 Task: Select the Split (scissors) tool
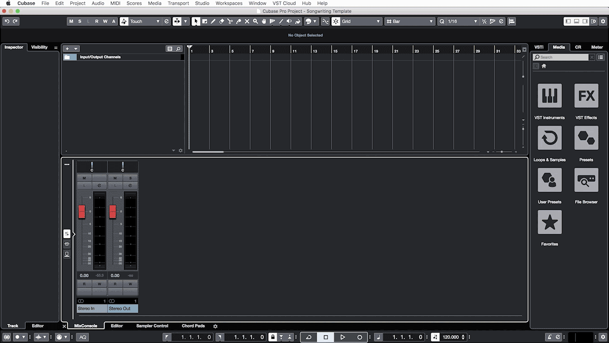(x=230, y=21)
